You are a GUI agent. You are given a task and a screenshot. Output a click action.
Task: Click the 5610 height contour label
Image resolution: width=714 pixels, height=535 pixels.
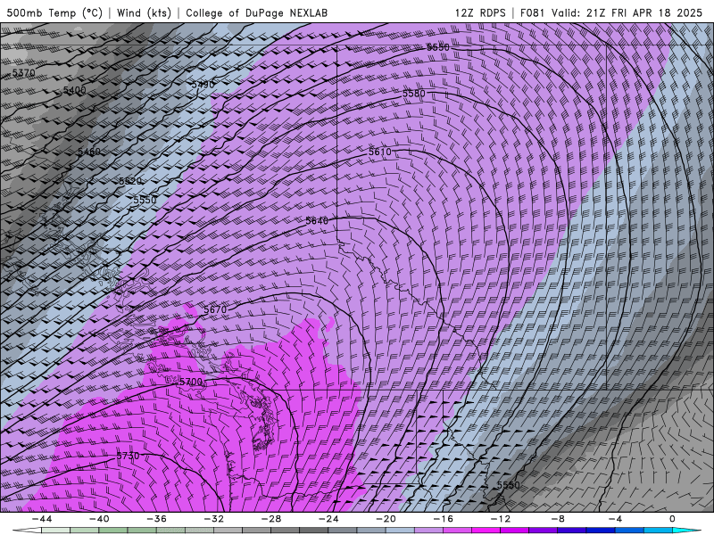click(380, 152)
